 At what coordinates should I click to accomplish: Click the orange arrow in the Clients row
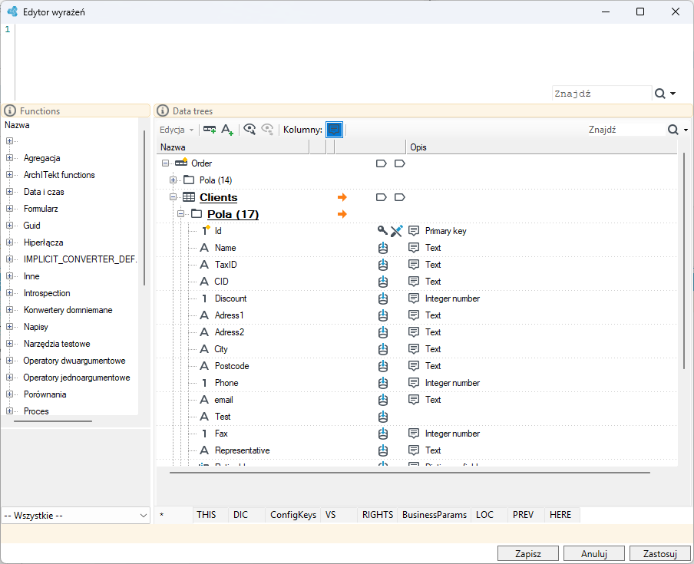click(x=342, y=197)
